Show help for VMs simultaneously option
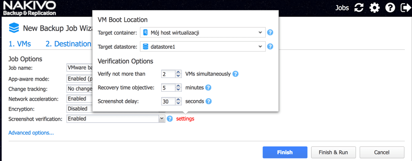This screenshot has height=161, width=412. pos(235,74)
